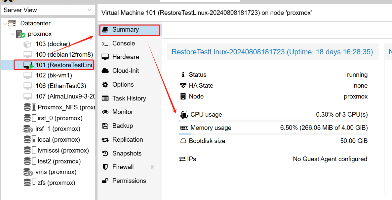Select running VM icon for 101
392x200 pixels.
28,65
